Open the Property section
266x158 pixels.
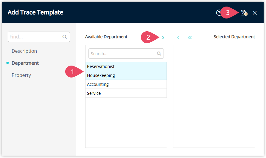[x=21, y=75]
